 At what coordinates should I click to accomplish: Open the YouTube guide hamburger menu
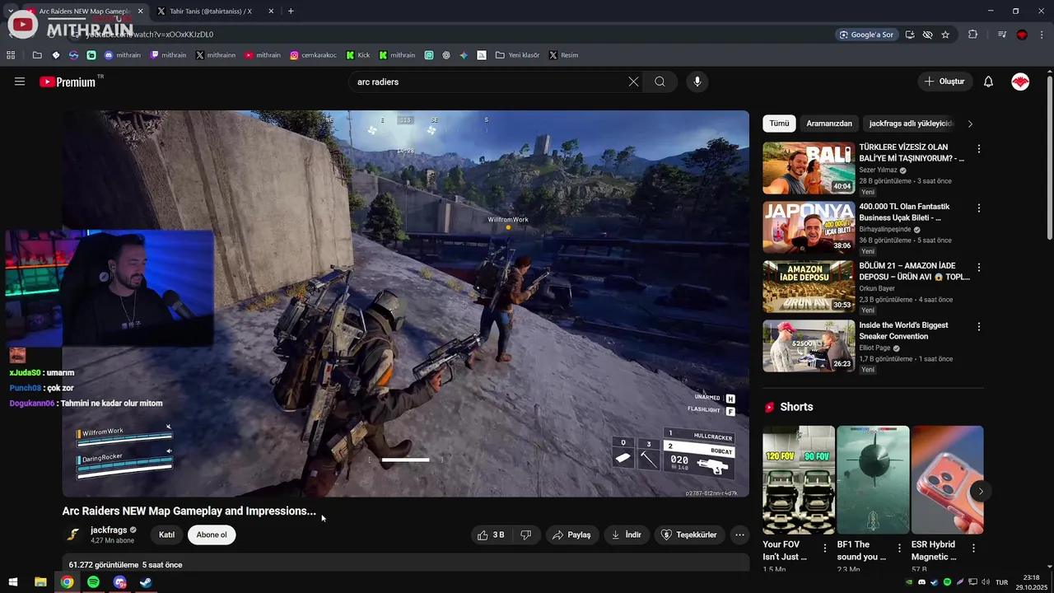coord(20,82)
